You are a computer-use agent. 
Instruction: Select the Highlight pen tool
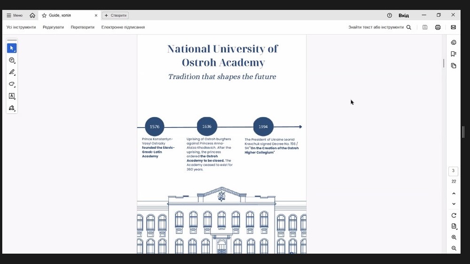point(12,72)
